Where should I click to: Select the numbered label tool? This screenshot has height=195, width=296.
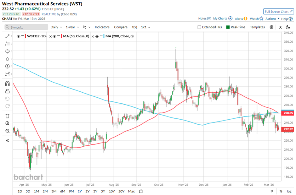pyautogui.click(x=7, y=66)
